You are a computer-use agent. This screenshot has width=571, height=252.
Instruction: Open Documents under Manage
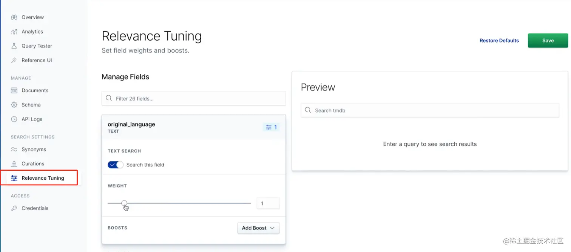tap(35, 90)
